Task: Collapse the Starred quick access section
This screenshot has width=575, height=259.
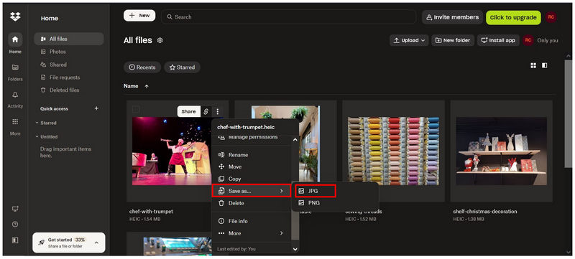Action: tap(37, 123)
